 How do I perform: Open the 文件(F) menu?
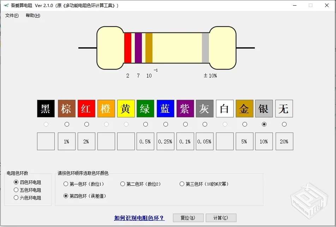[11, 16]
